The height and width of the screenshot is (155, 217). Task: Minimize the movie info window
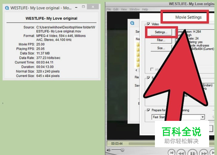[76, 8]
